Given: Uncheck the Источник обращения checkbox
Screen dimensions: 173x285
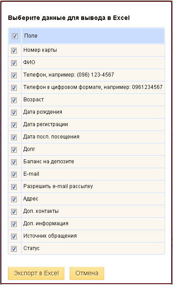Looking at the screenshot, I should (14, 236).
